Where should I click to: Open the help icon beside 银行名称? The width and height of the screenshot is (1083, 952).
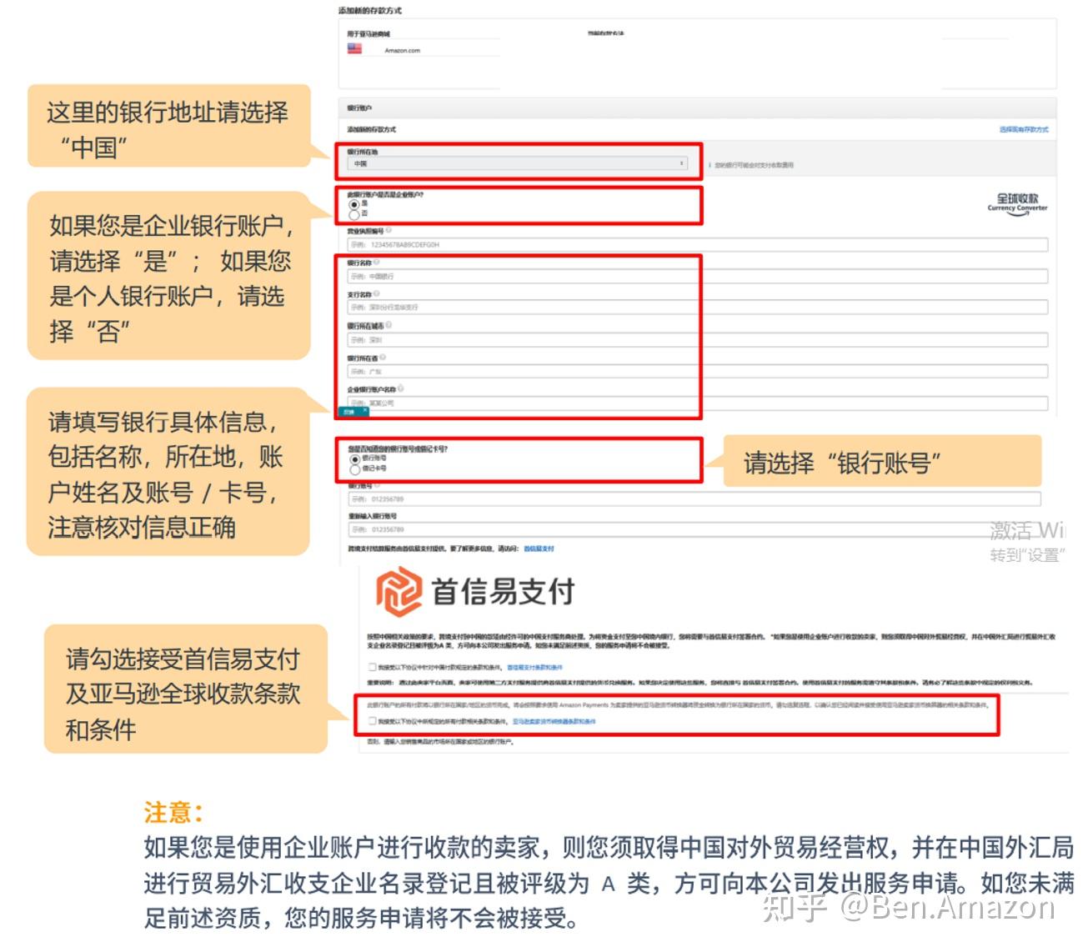pos(376,263)
